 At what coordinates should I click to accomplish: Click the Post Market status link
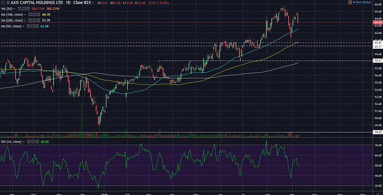(363, 2)
